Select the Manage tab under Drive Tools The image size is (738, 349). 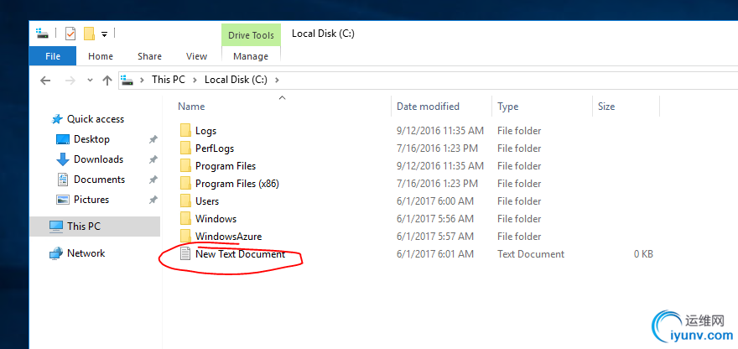(x=251, y=56)
